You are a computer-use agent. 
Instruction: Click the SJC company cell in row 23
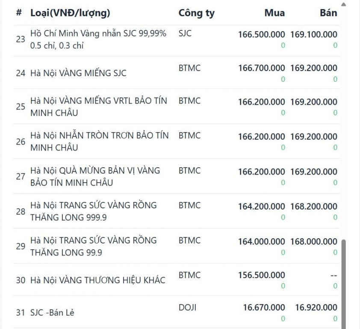(x=185, y=33)
